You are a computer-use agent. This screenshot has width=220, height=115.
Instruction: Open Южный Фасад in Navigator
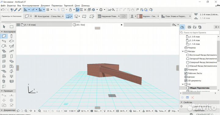(x=203, y=66)
